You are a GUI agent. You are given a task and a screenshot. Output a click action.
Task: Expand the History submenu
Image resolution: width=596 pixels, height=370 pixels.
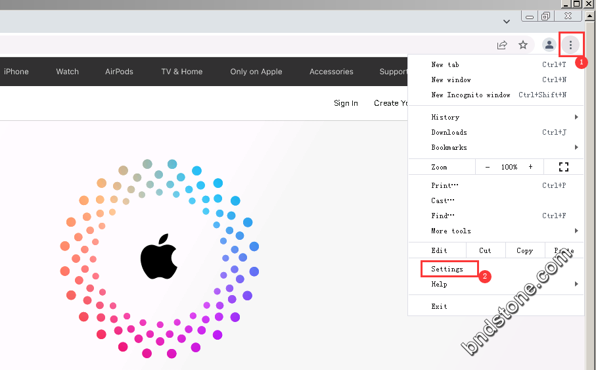click(x=496, y=117)
